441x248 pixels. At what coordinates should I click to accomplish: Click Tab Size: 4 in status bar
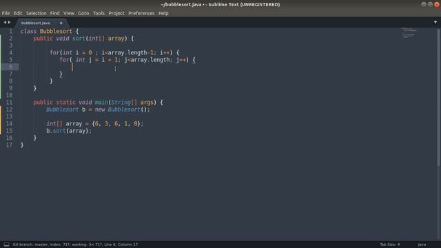(390, 245)
